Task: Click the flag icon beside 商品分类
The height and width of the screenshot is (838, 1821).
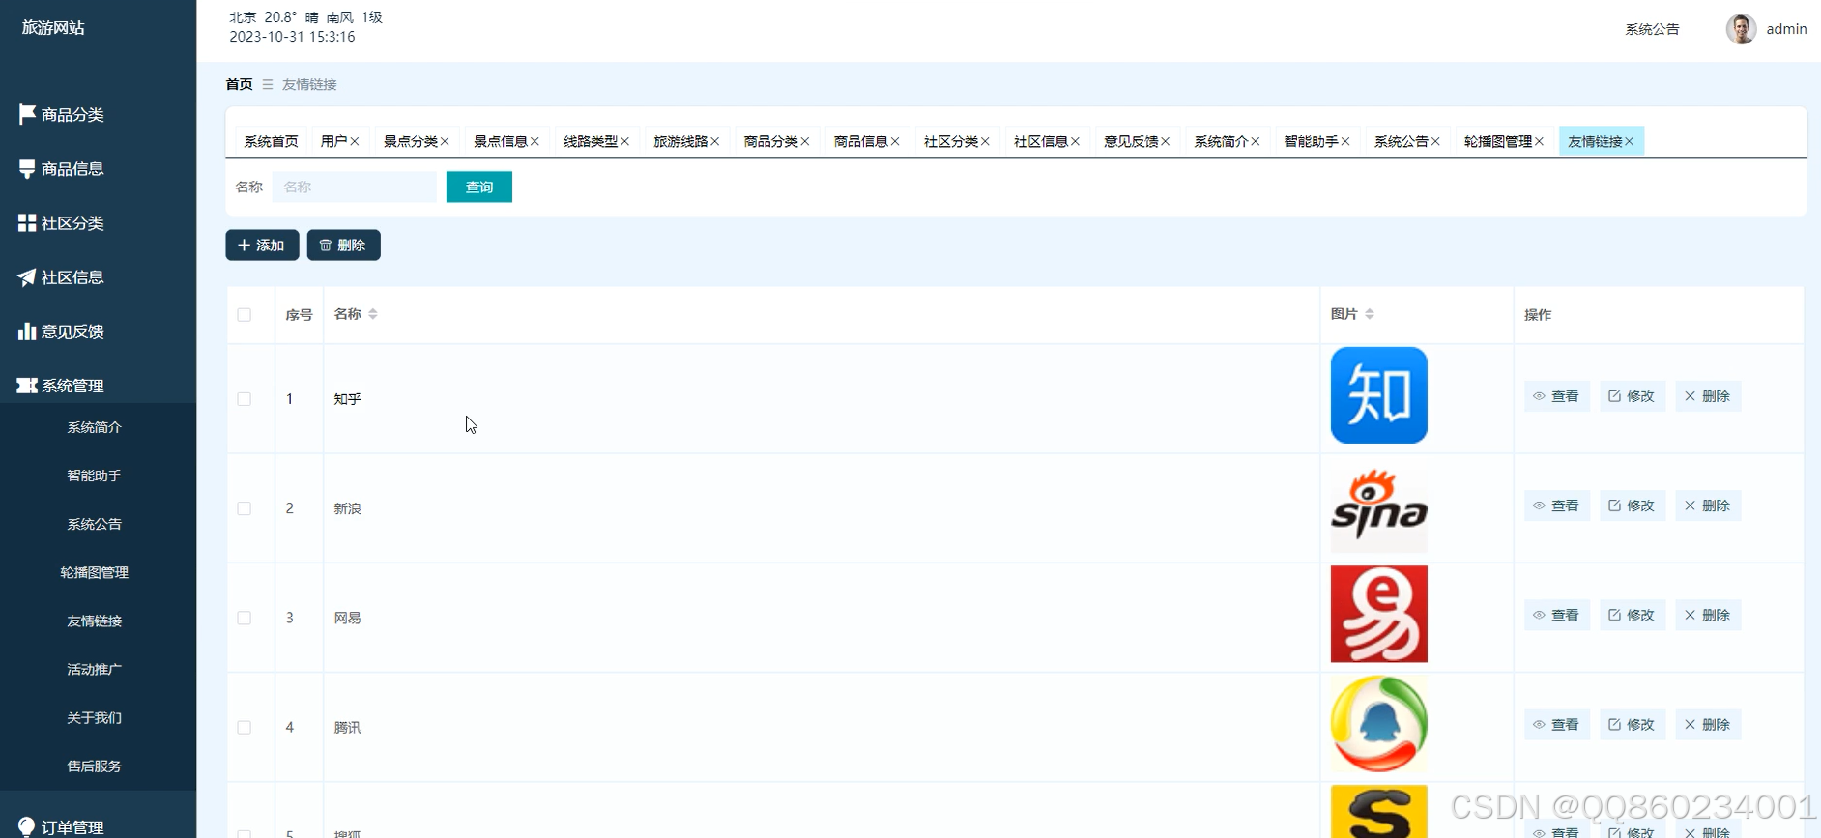Action: (x=27, y=114)
